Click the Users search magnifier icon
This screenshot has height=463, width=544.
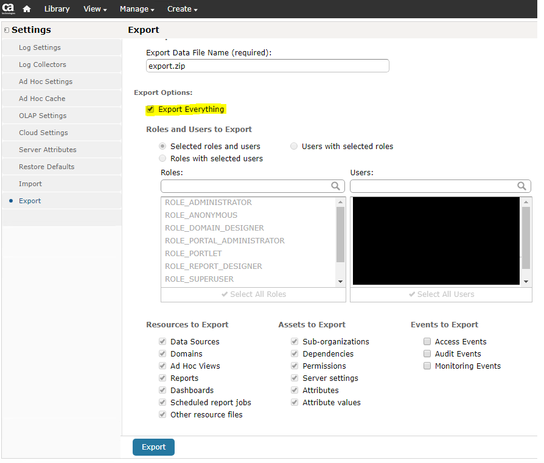point(521,186)
